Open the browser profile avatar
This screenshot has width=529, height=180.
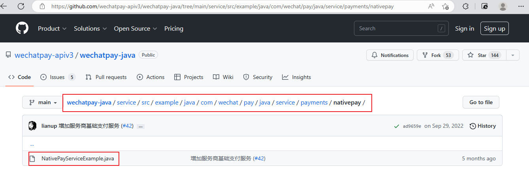click(x=503, y=6)
